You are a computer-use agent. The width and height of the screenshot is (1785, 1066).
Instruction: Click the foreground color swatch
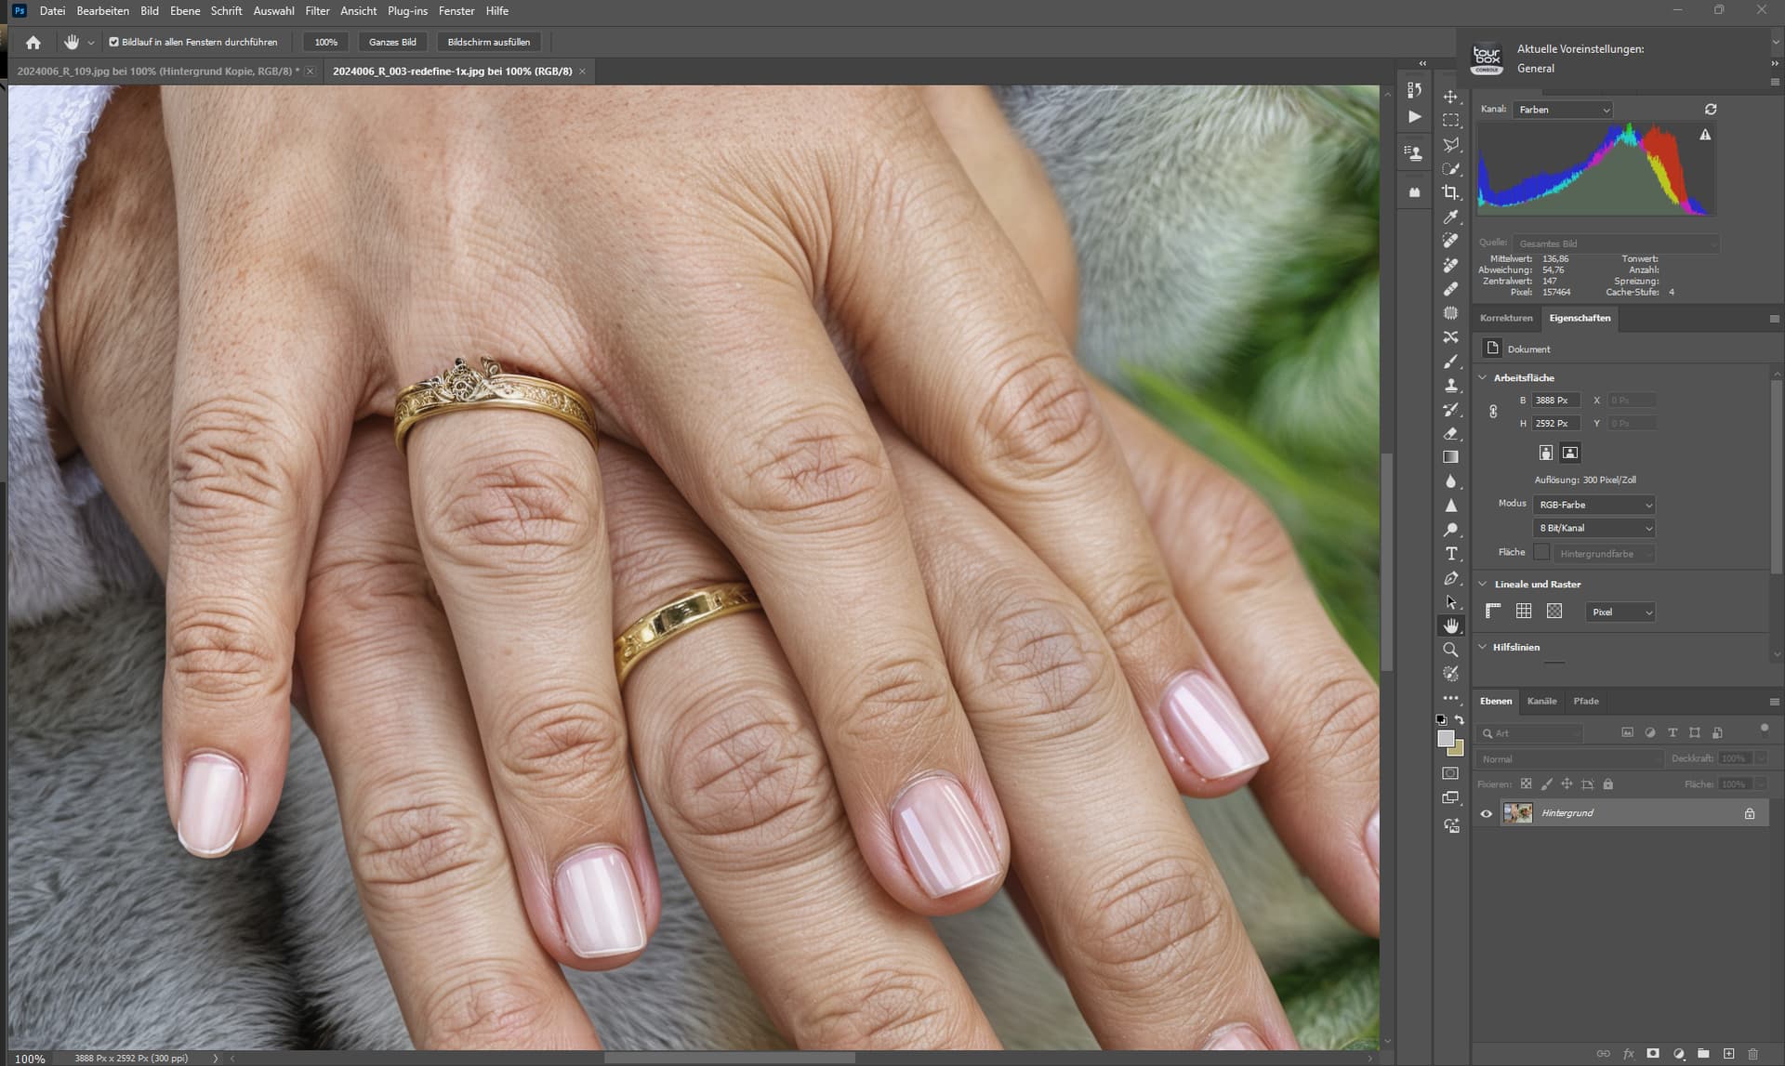tap(1445, 739)
